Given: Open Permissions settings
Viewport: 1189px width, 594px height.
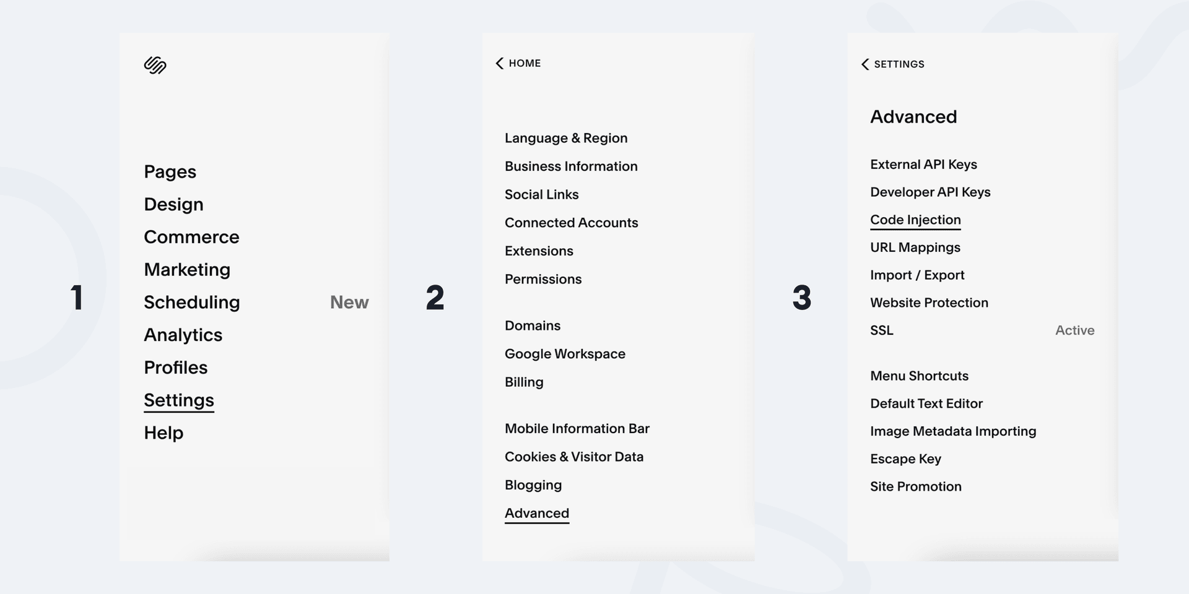Looking at the screenshot, I should 543,279.
